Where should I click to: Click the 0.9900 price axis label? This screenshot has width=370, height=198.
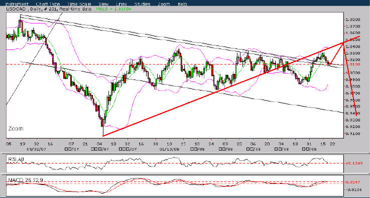353,80
